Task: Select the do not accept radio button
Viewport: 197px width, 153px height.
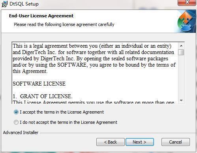Action: 16,122
